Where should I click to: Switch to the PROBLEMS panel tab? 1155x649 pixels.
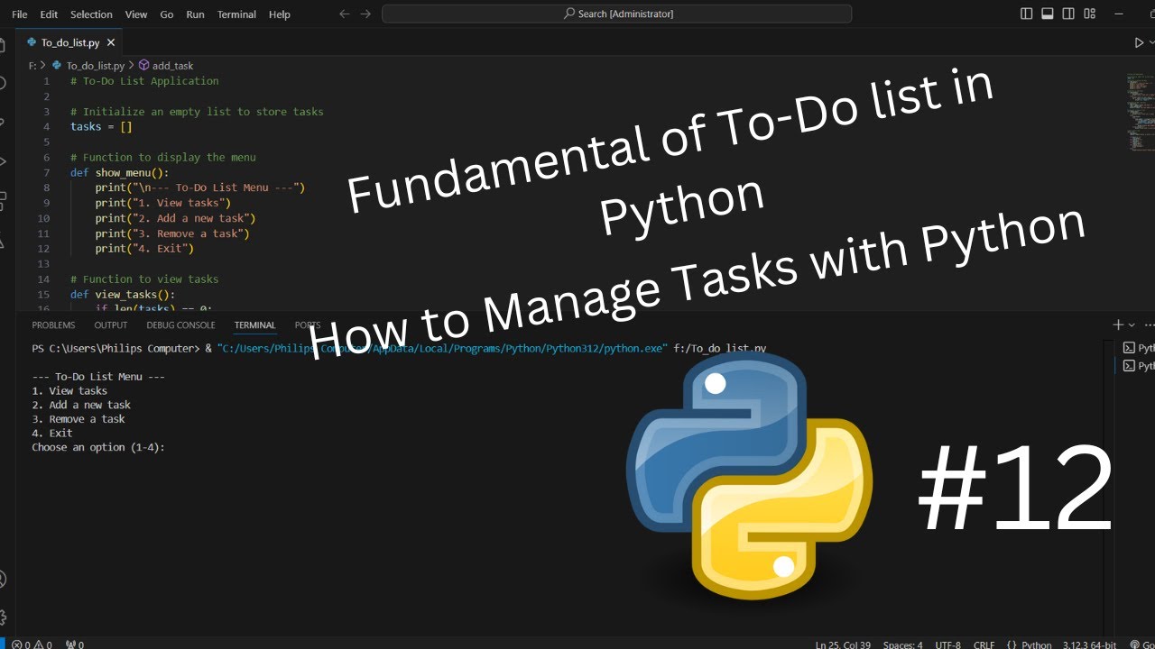[53, 325]
